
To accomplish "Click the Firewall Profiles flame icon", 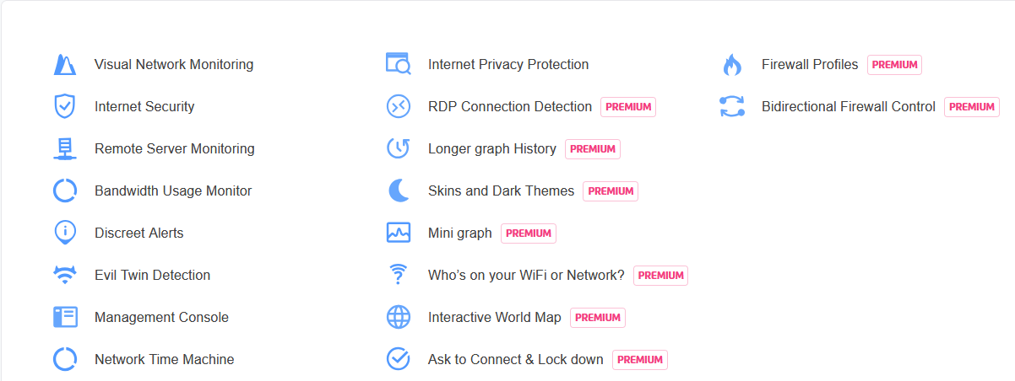I will [x=731, y=65].
